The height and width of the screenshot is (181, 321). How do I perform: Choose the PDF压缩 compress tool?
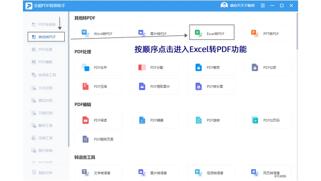coord(98,86)
